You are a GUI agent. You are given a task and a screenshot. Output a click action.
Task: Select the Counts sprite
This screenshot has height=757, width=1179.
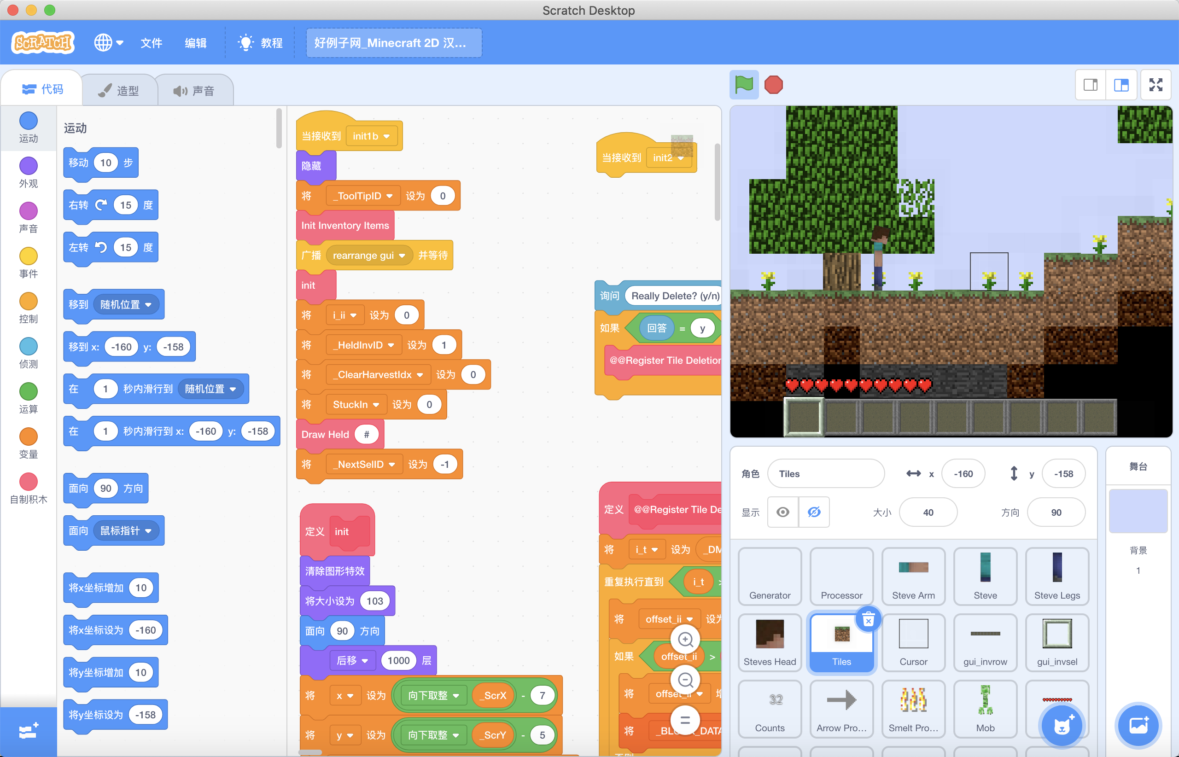point(770,709)
